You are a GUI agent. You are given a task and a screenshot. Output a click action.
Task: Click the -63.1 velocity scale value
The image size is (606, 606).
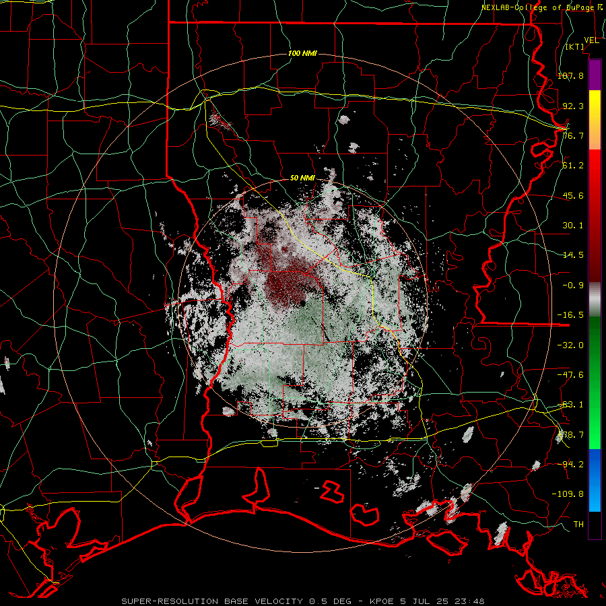click(570, 405)
